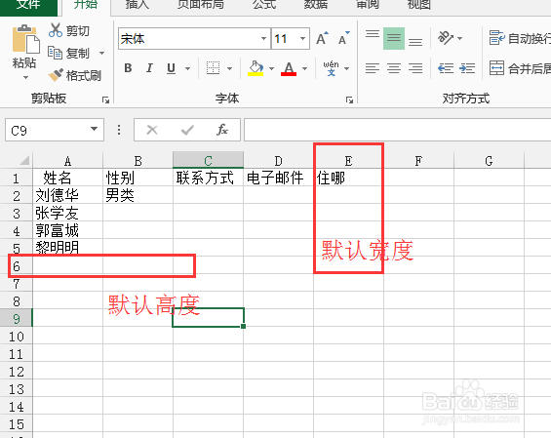Open Name Box dropdown arrow

pyautogui.click(x=94, y=129)
